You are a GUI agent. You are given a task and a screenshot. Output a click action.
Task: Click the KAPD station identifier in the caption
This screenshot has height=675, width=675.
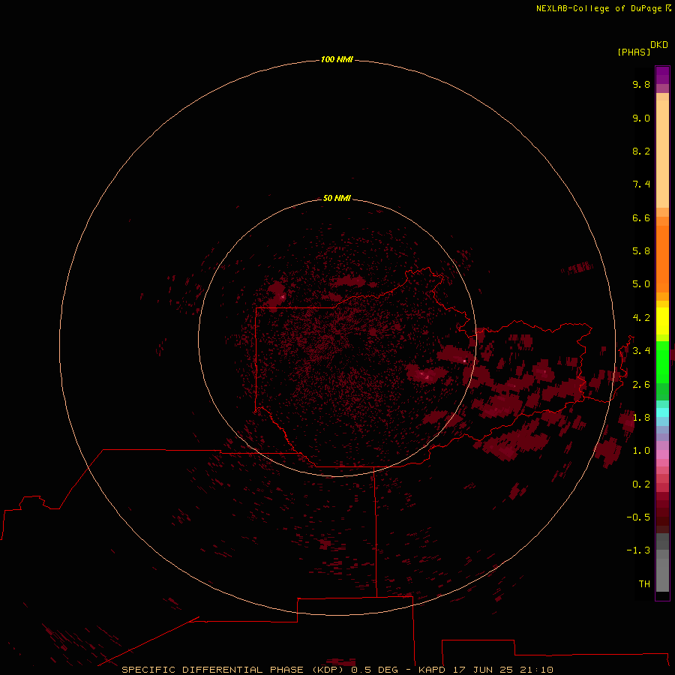[x=432, y=670]
